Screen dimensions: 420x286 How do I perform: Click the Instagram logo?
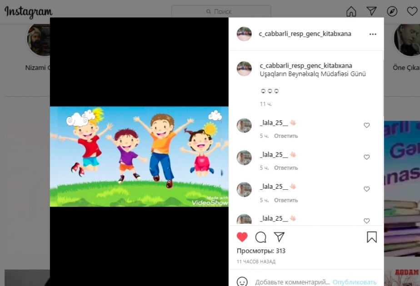pyautogui.click(x=28, y=12)
